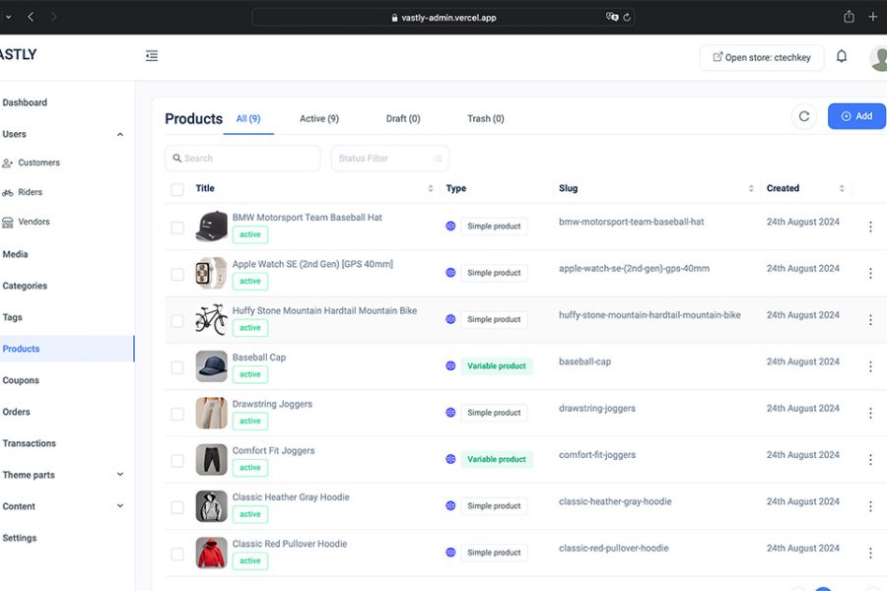Select the Comfort Fit Joggers row checkbox

pos(177,460)
